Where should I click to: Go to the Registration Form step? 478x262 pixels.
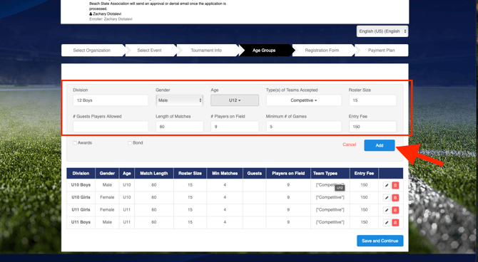coord(322,51)
